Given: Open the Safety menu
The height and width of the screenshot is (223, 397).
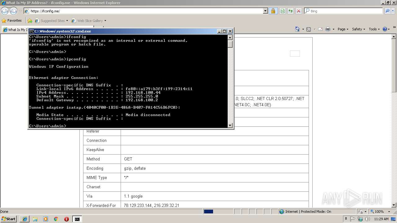Looking at the screenshot, I should click(359, 29).
